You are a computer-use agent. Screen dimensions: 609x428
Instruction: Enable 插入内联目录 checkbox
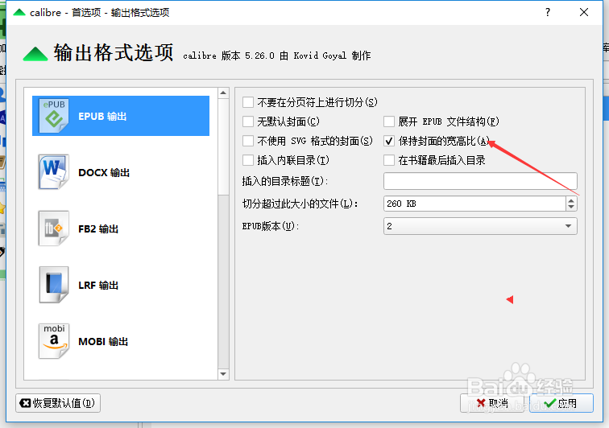[248, 160]
